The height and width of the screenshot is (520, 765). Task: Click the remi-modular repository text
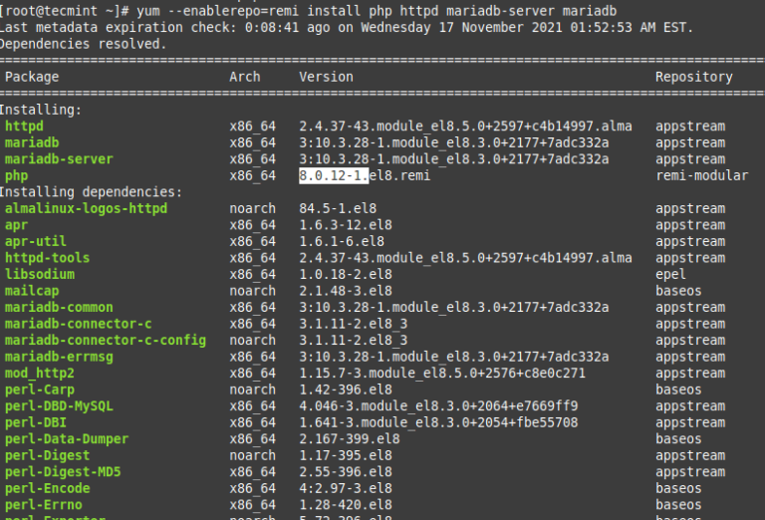pos(701,175)
